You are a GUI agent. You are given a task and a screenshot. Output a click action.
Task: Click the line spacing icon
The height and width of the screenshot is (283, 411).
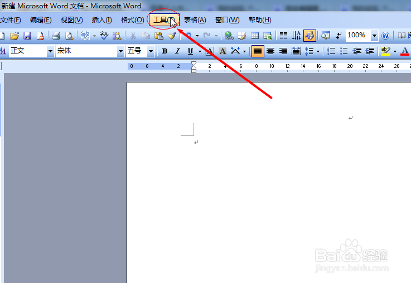tap(310, 51)
